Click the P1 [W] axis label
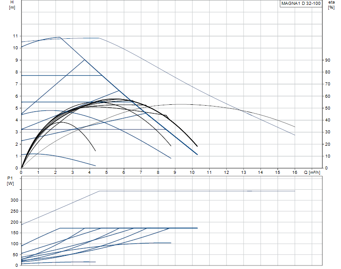Image resolution: width=341 pixels, height=269 pixels. pos(10,181)
